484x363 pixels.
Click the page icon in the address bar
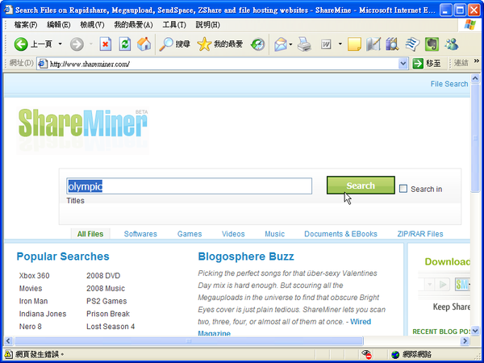(x=43, y=64)
